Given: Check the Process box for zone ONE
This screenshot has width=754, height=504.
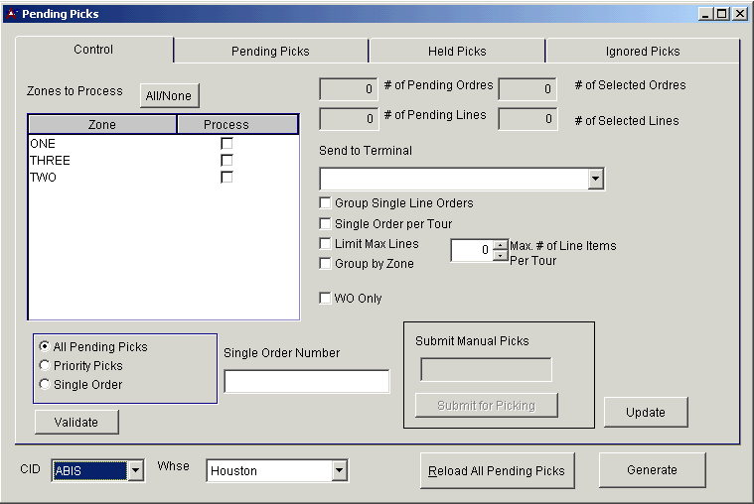Looking at the screenshot, I should [226, 143].
